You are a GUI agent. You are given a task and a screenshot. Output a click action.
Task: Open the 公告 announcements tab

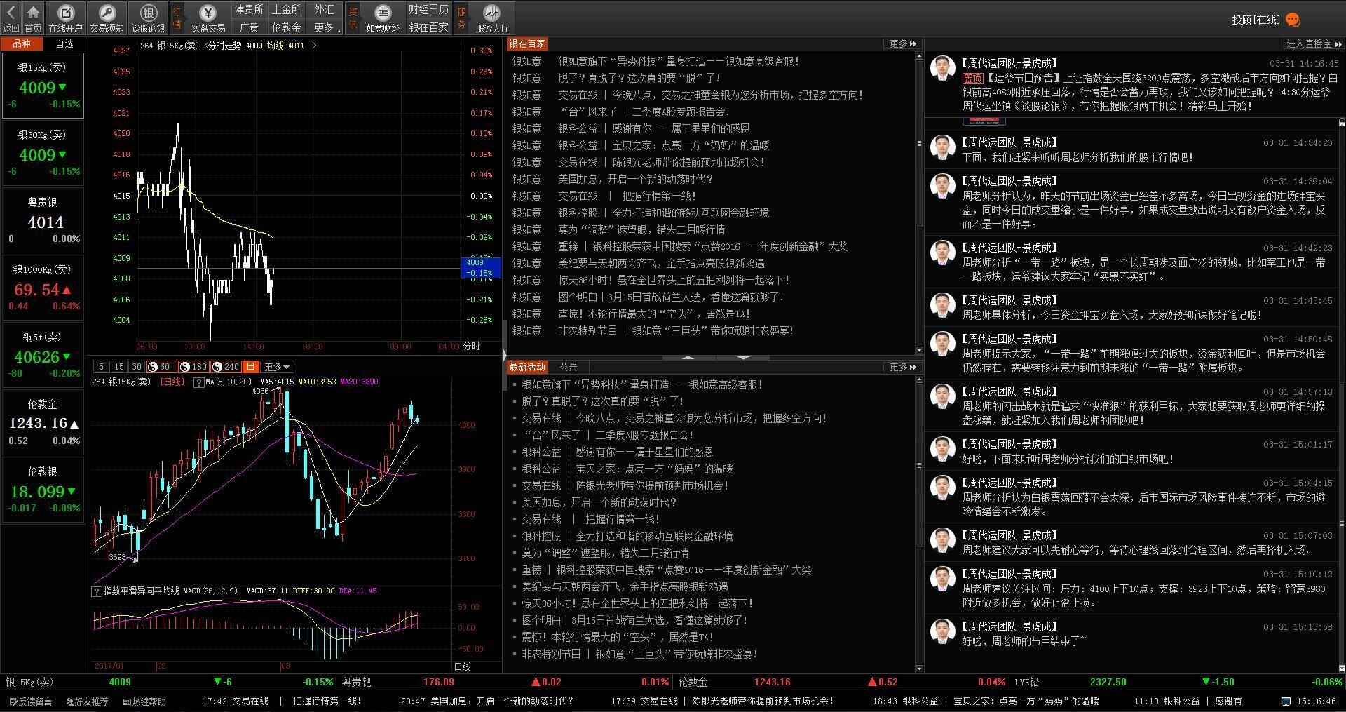[x=568, y=367]
